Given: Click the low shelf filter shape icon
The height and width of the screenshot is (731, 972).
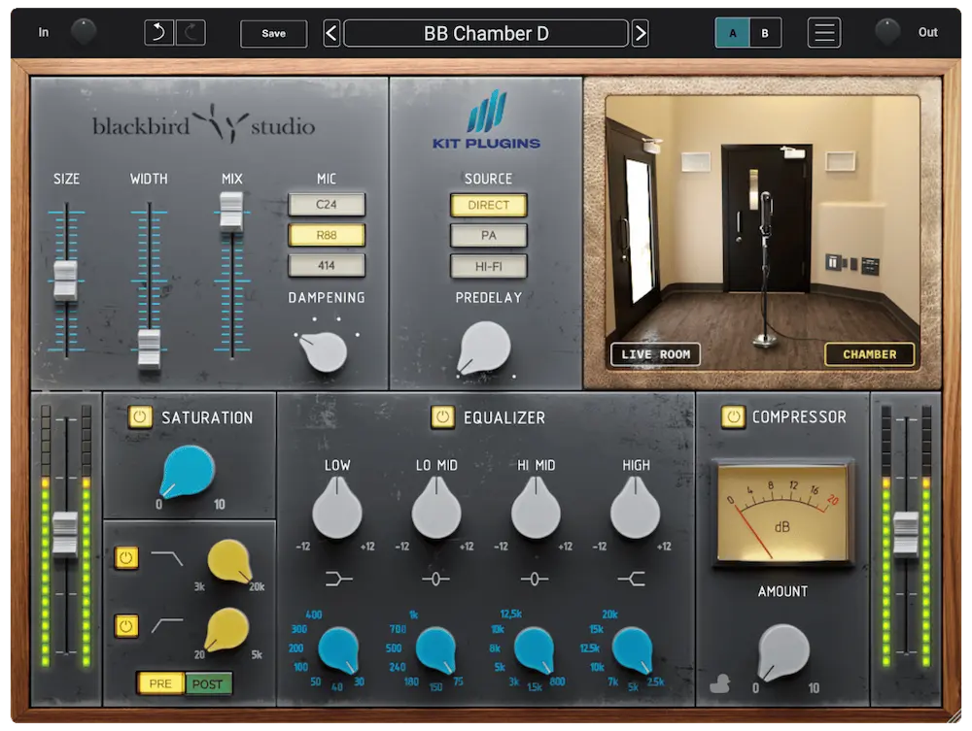Looking at the screenshot, I should (x=338, y=580).
